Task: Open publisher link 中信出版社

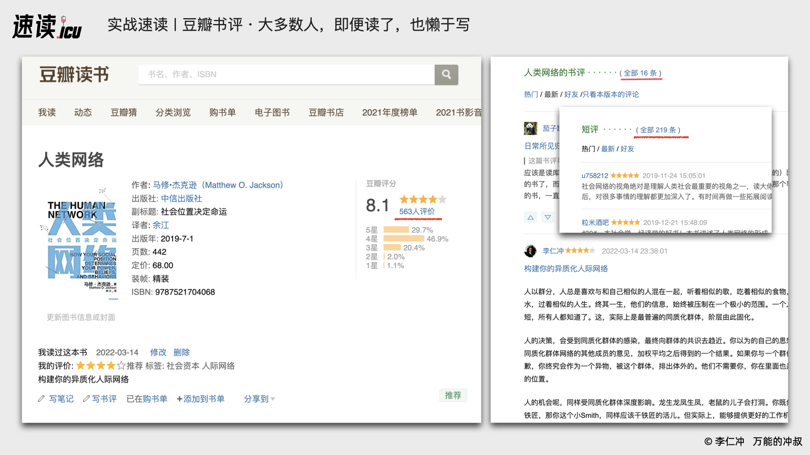Action: point(181,198)
